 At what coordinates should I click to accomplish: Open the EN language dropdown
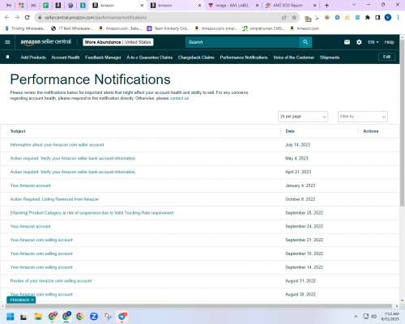pyautogui.click(x=373, y=42)
